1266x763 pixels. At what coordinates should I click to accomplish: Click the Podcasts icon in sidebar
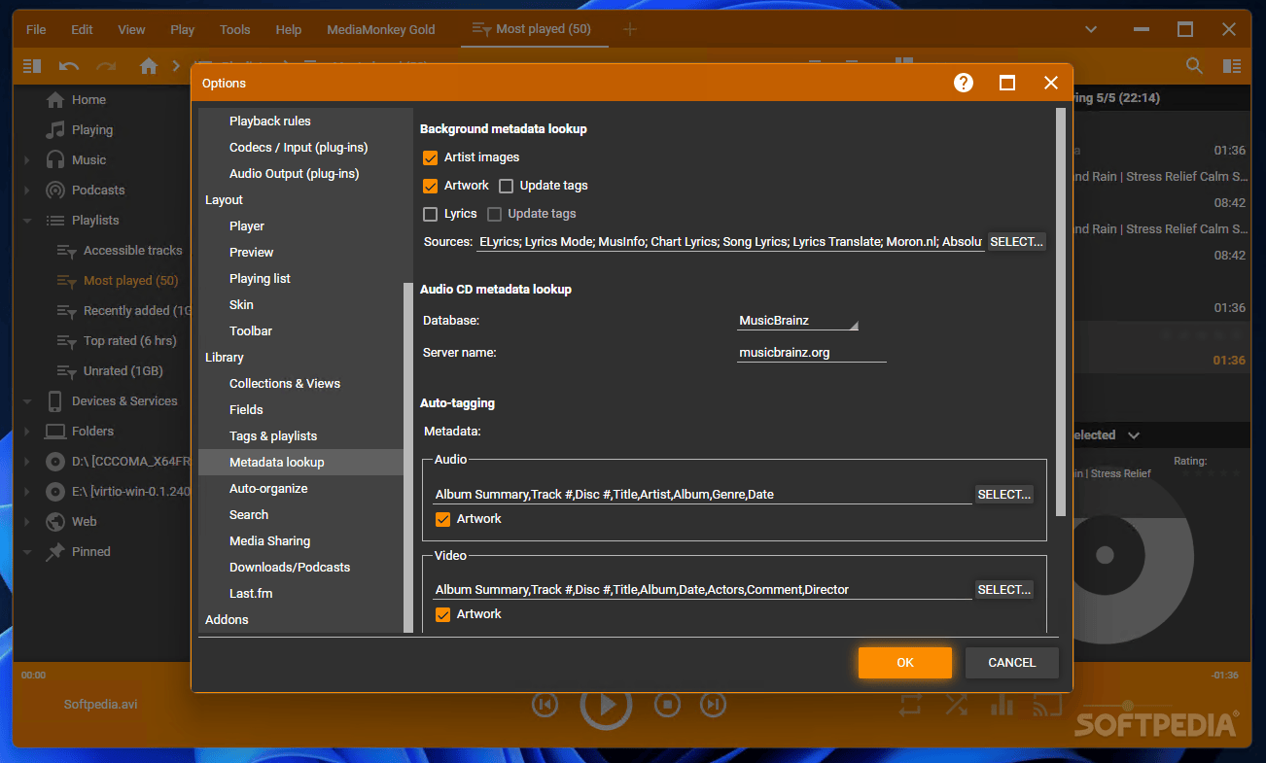click(55, 190)
